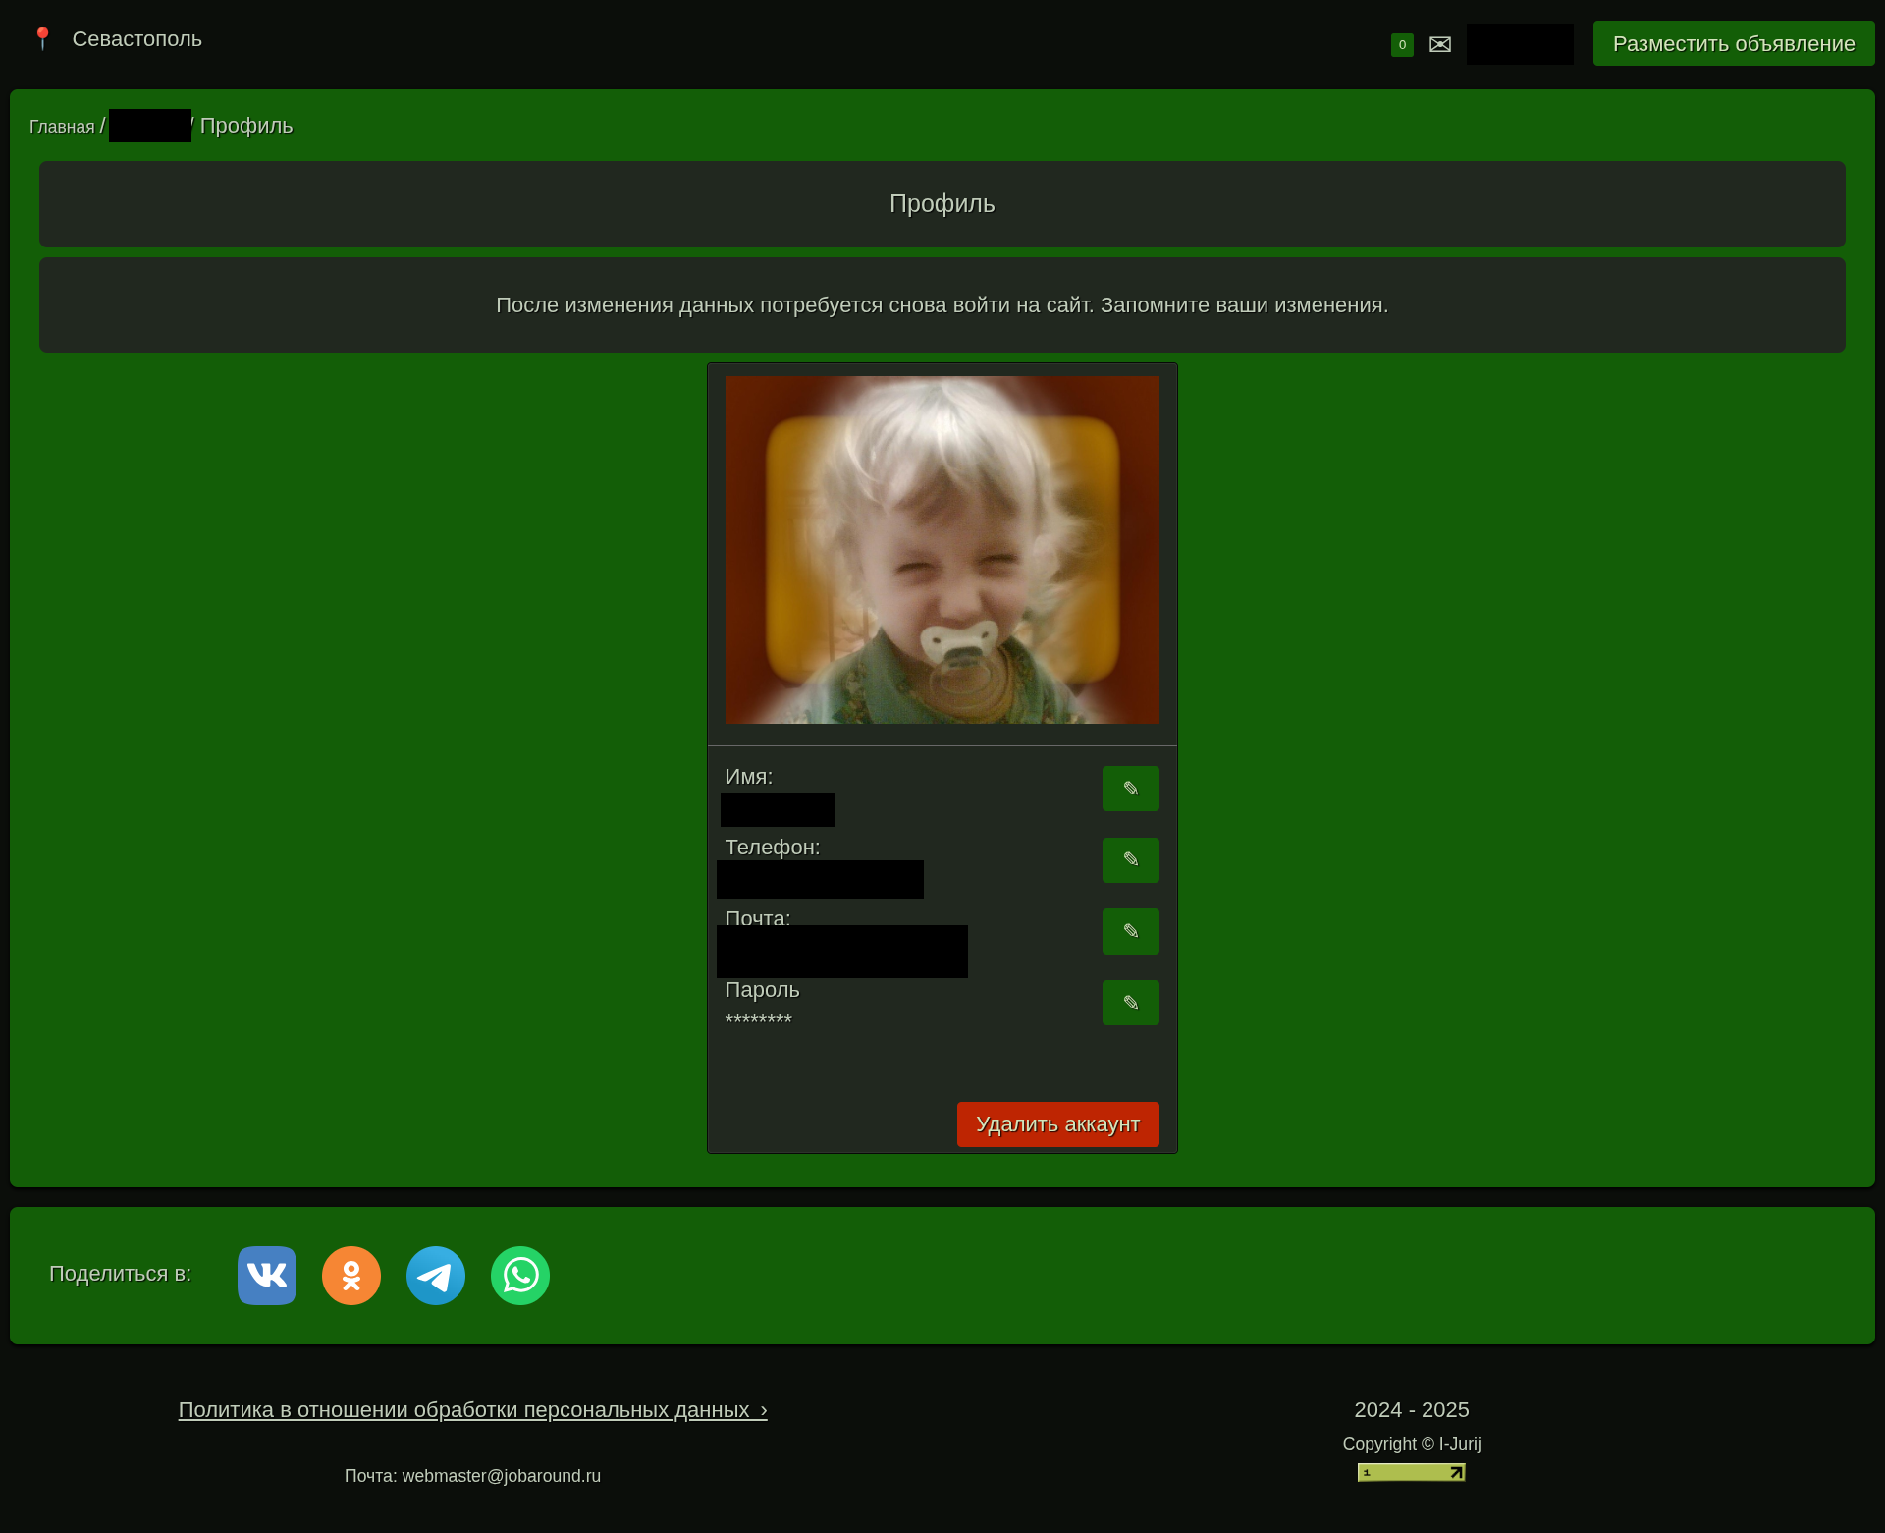Edit the name with pencil icon

tap(1130, 789)
